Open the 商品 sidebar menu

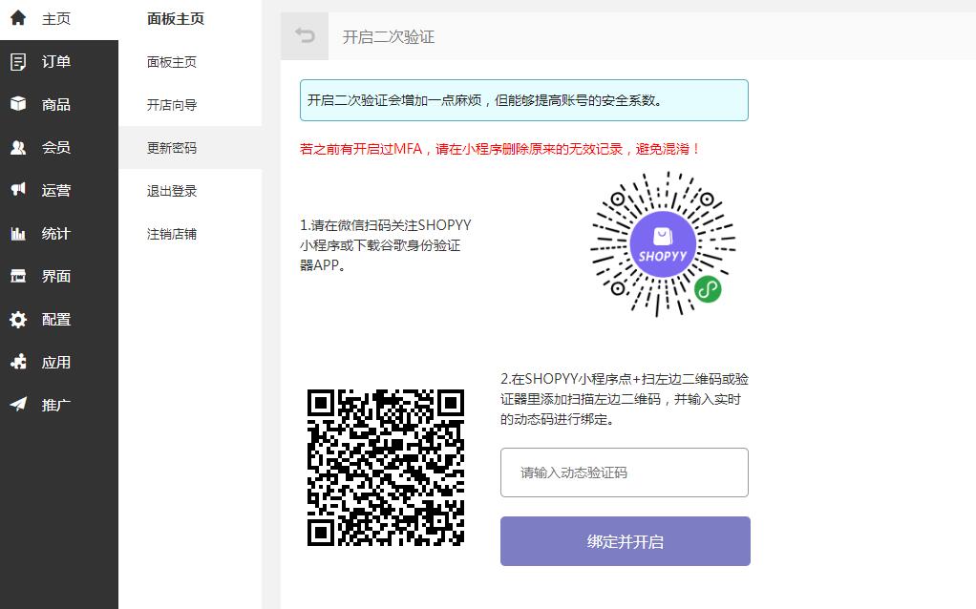pos(59,104)
